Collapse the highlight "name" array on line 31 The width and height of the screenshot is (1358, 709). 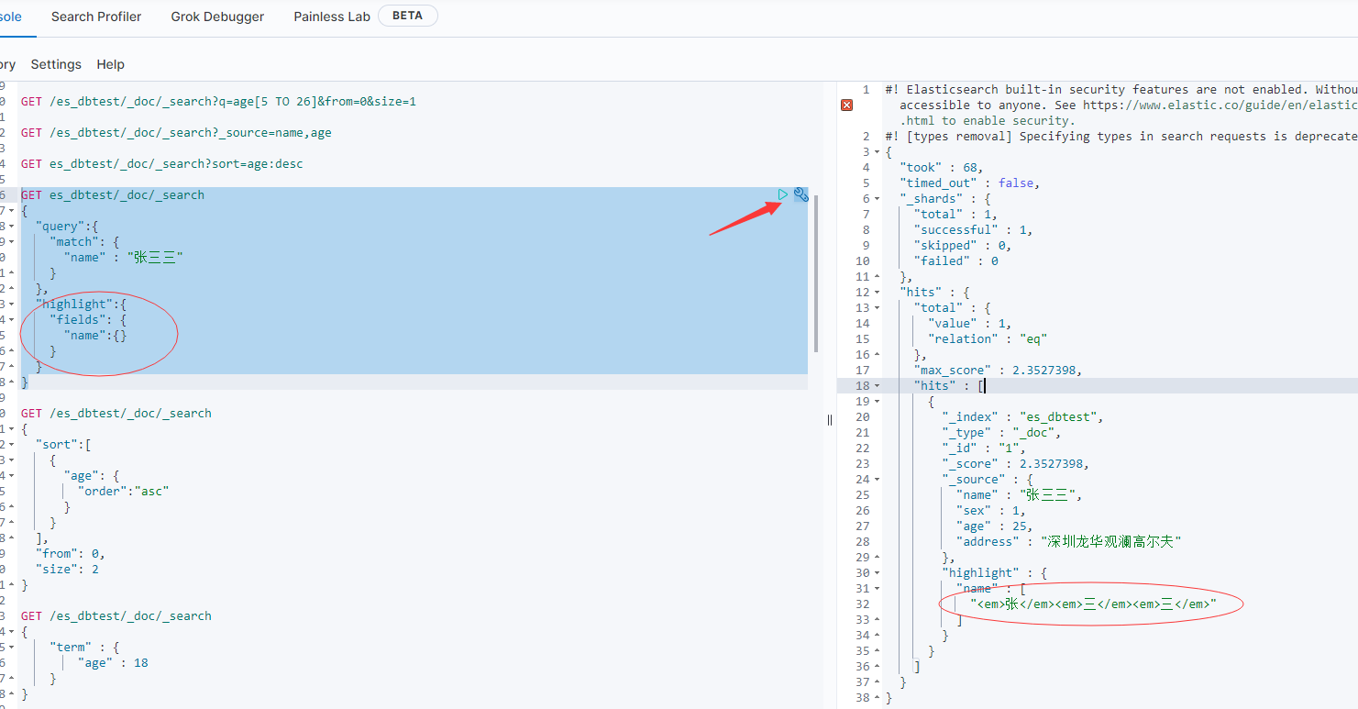point(877,589)
